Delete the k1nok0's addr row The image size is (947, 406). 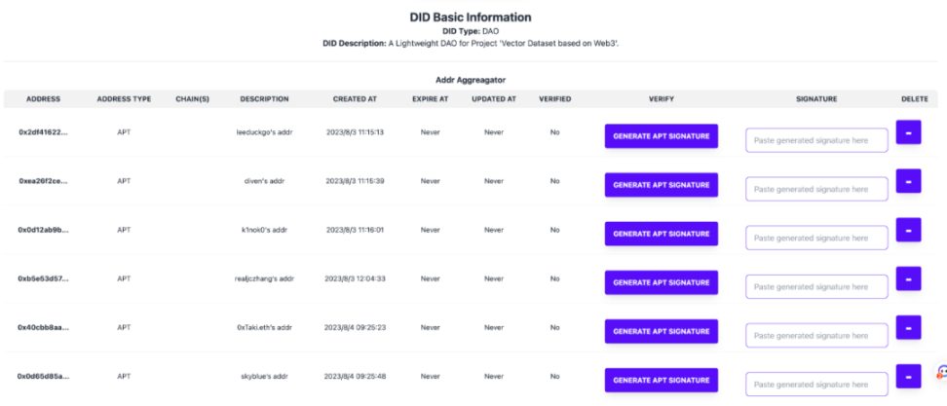coord(908,229)
